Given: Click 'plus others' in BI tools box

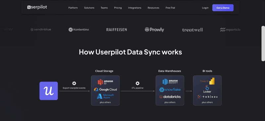Looking at the screenshot, I should pyautogui.click(x=207, y=102).
